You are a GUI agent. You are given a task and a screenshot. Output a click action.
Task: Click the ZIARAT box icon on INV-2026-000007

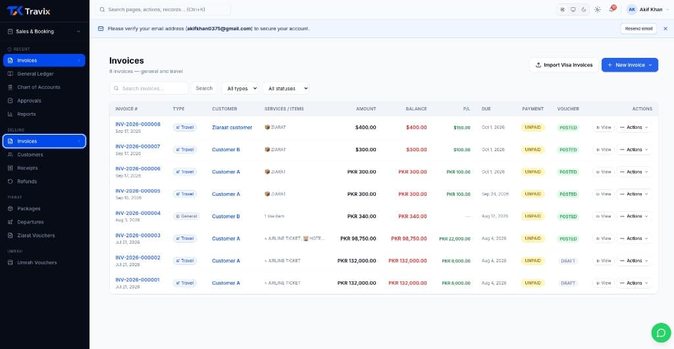[267, 150]
